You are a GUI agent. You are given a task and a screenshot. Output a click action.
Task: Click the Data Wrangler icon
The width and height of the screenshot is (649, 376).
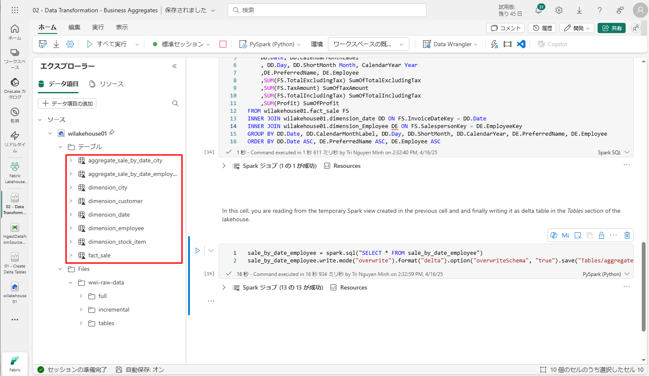pos(427,44)
